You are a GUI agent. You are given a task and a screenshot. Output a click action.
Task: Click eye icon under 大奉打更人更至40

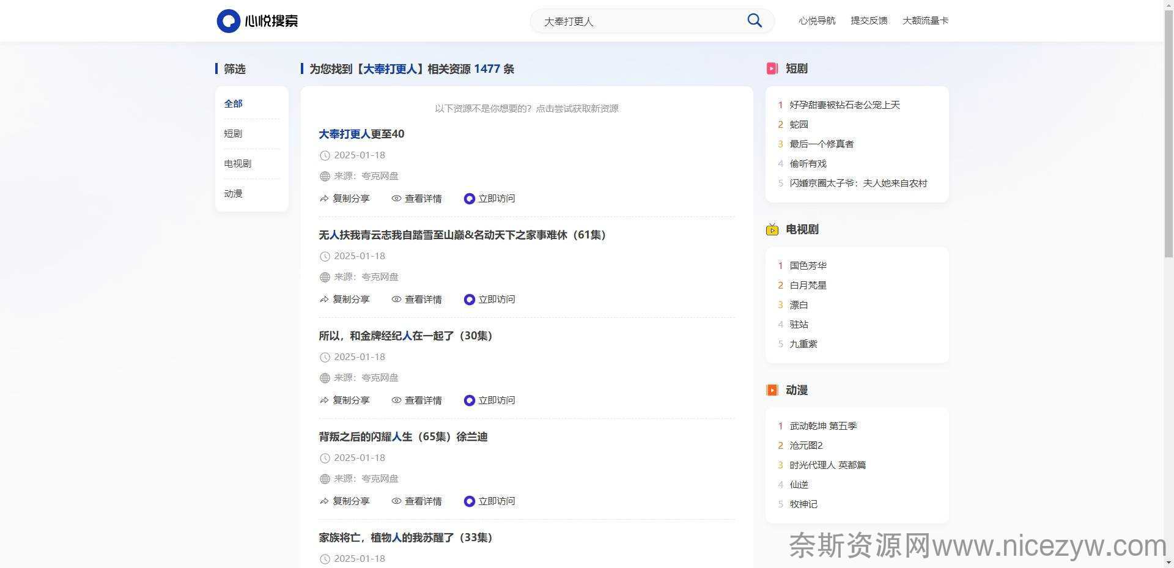point(396,199)
